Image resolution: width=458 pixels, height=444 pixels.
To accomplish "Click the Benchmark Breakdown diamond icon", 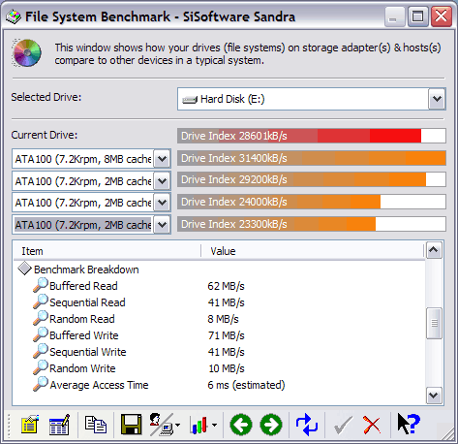I will point(24,269).
